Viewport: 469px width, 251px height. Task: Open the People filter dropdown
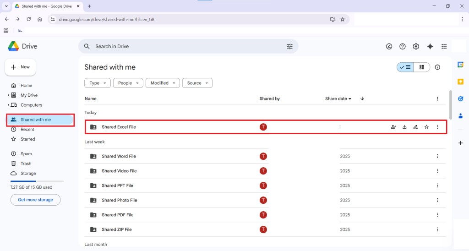click(128, 83)
